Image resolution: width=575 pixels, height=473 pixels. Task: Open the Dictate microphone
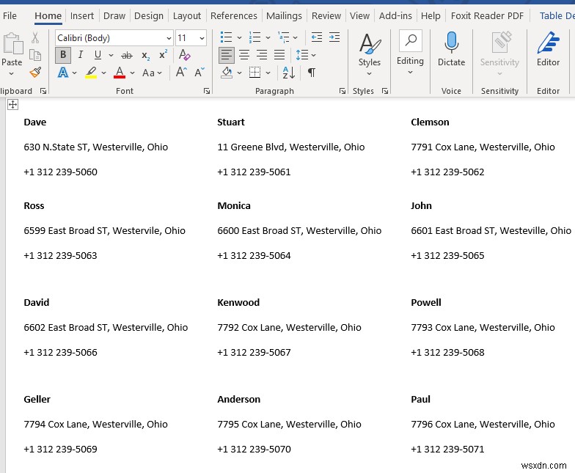(452, 50)
